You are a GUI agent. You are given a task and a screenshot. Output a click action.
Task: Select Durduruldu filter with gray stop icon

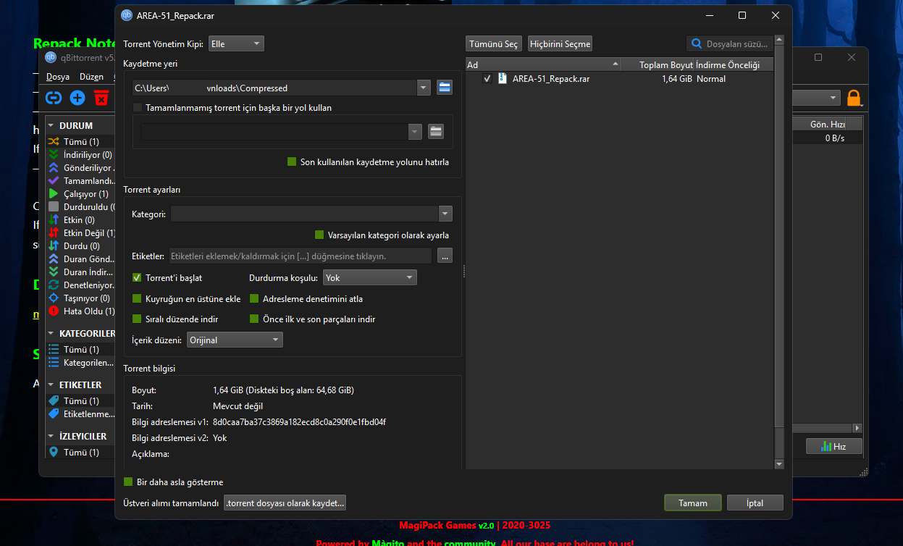[x=80, y=207]
